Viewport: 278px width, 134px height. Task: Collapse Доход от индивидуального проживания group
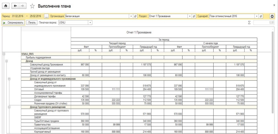9,79
